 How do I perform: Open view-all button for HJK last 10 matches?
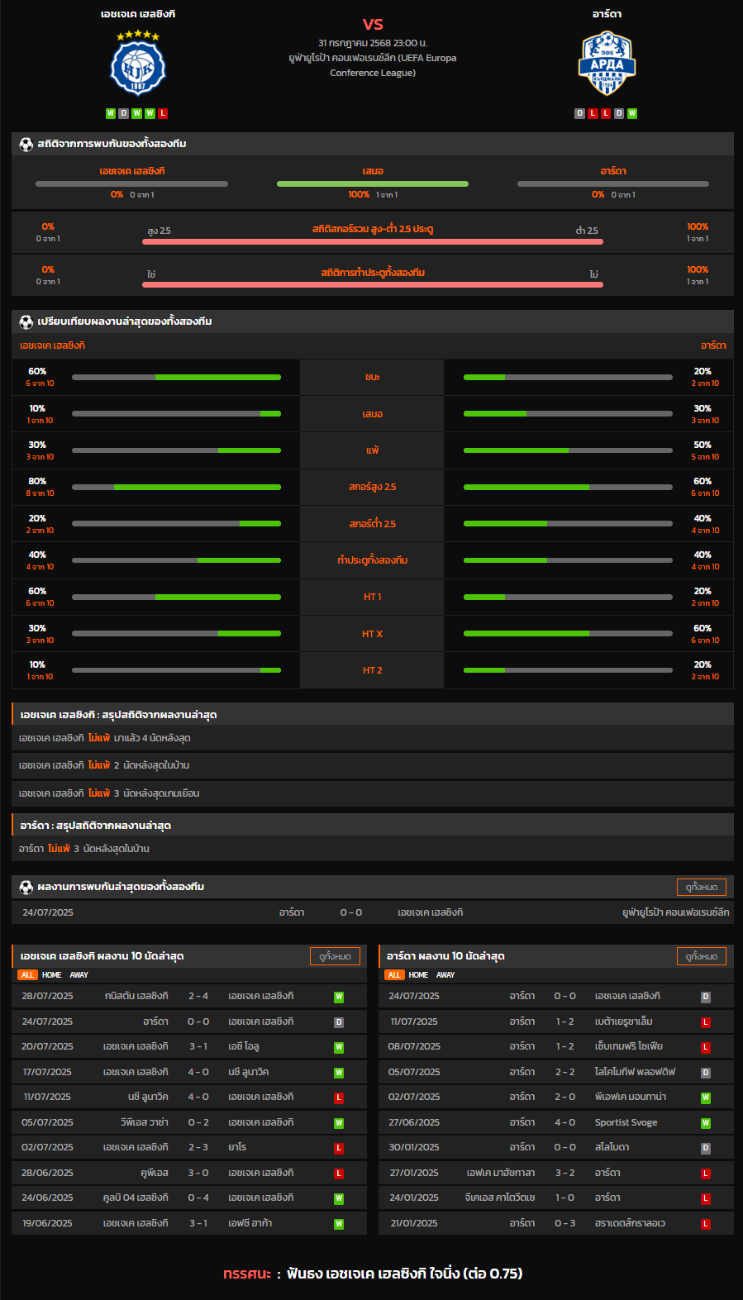coord(335,956)
